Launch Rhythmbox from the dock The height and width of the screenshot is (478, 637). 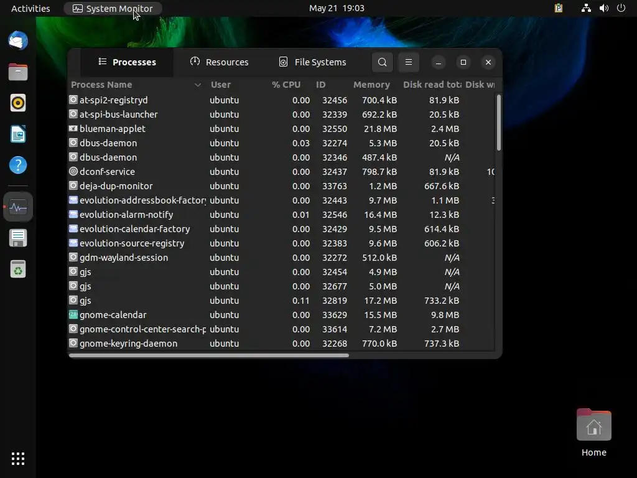(18, 103)
